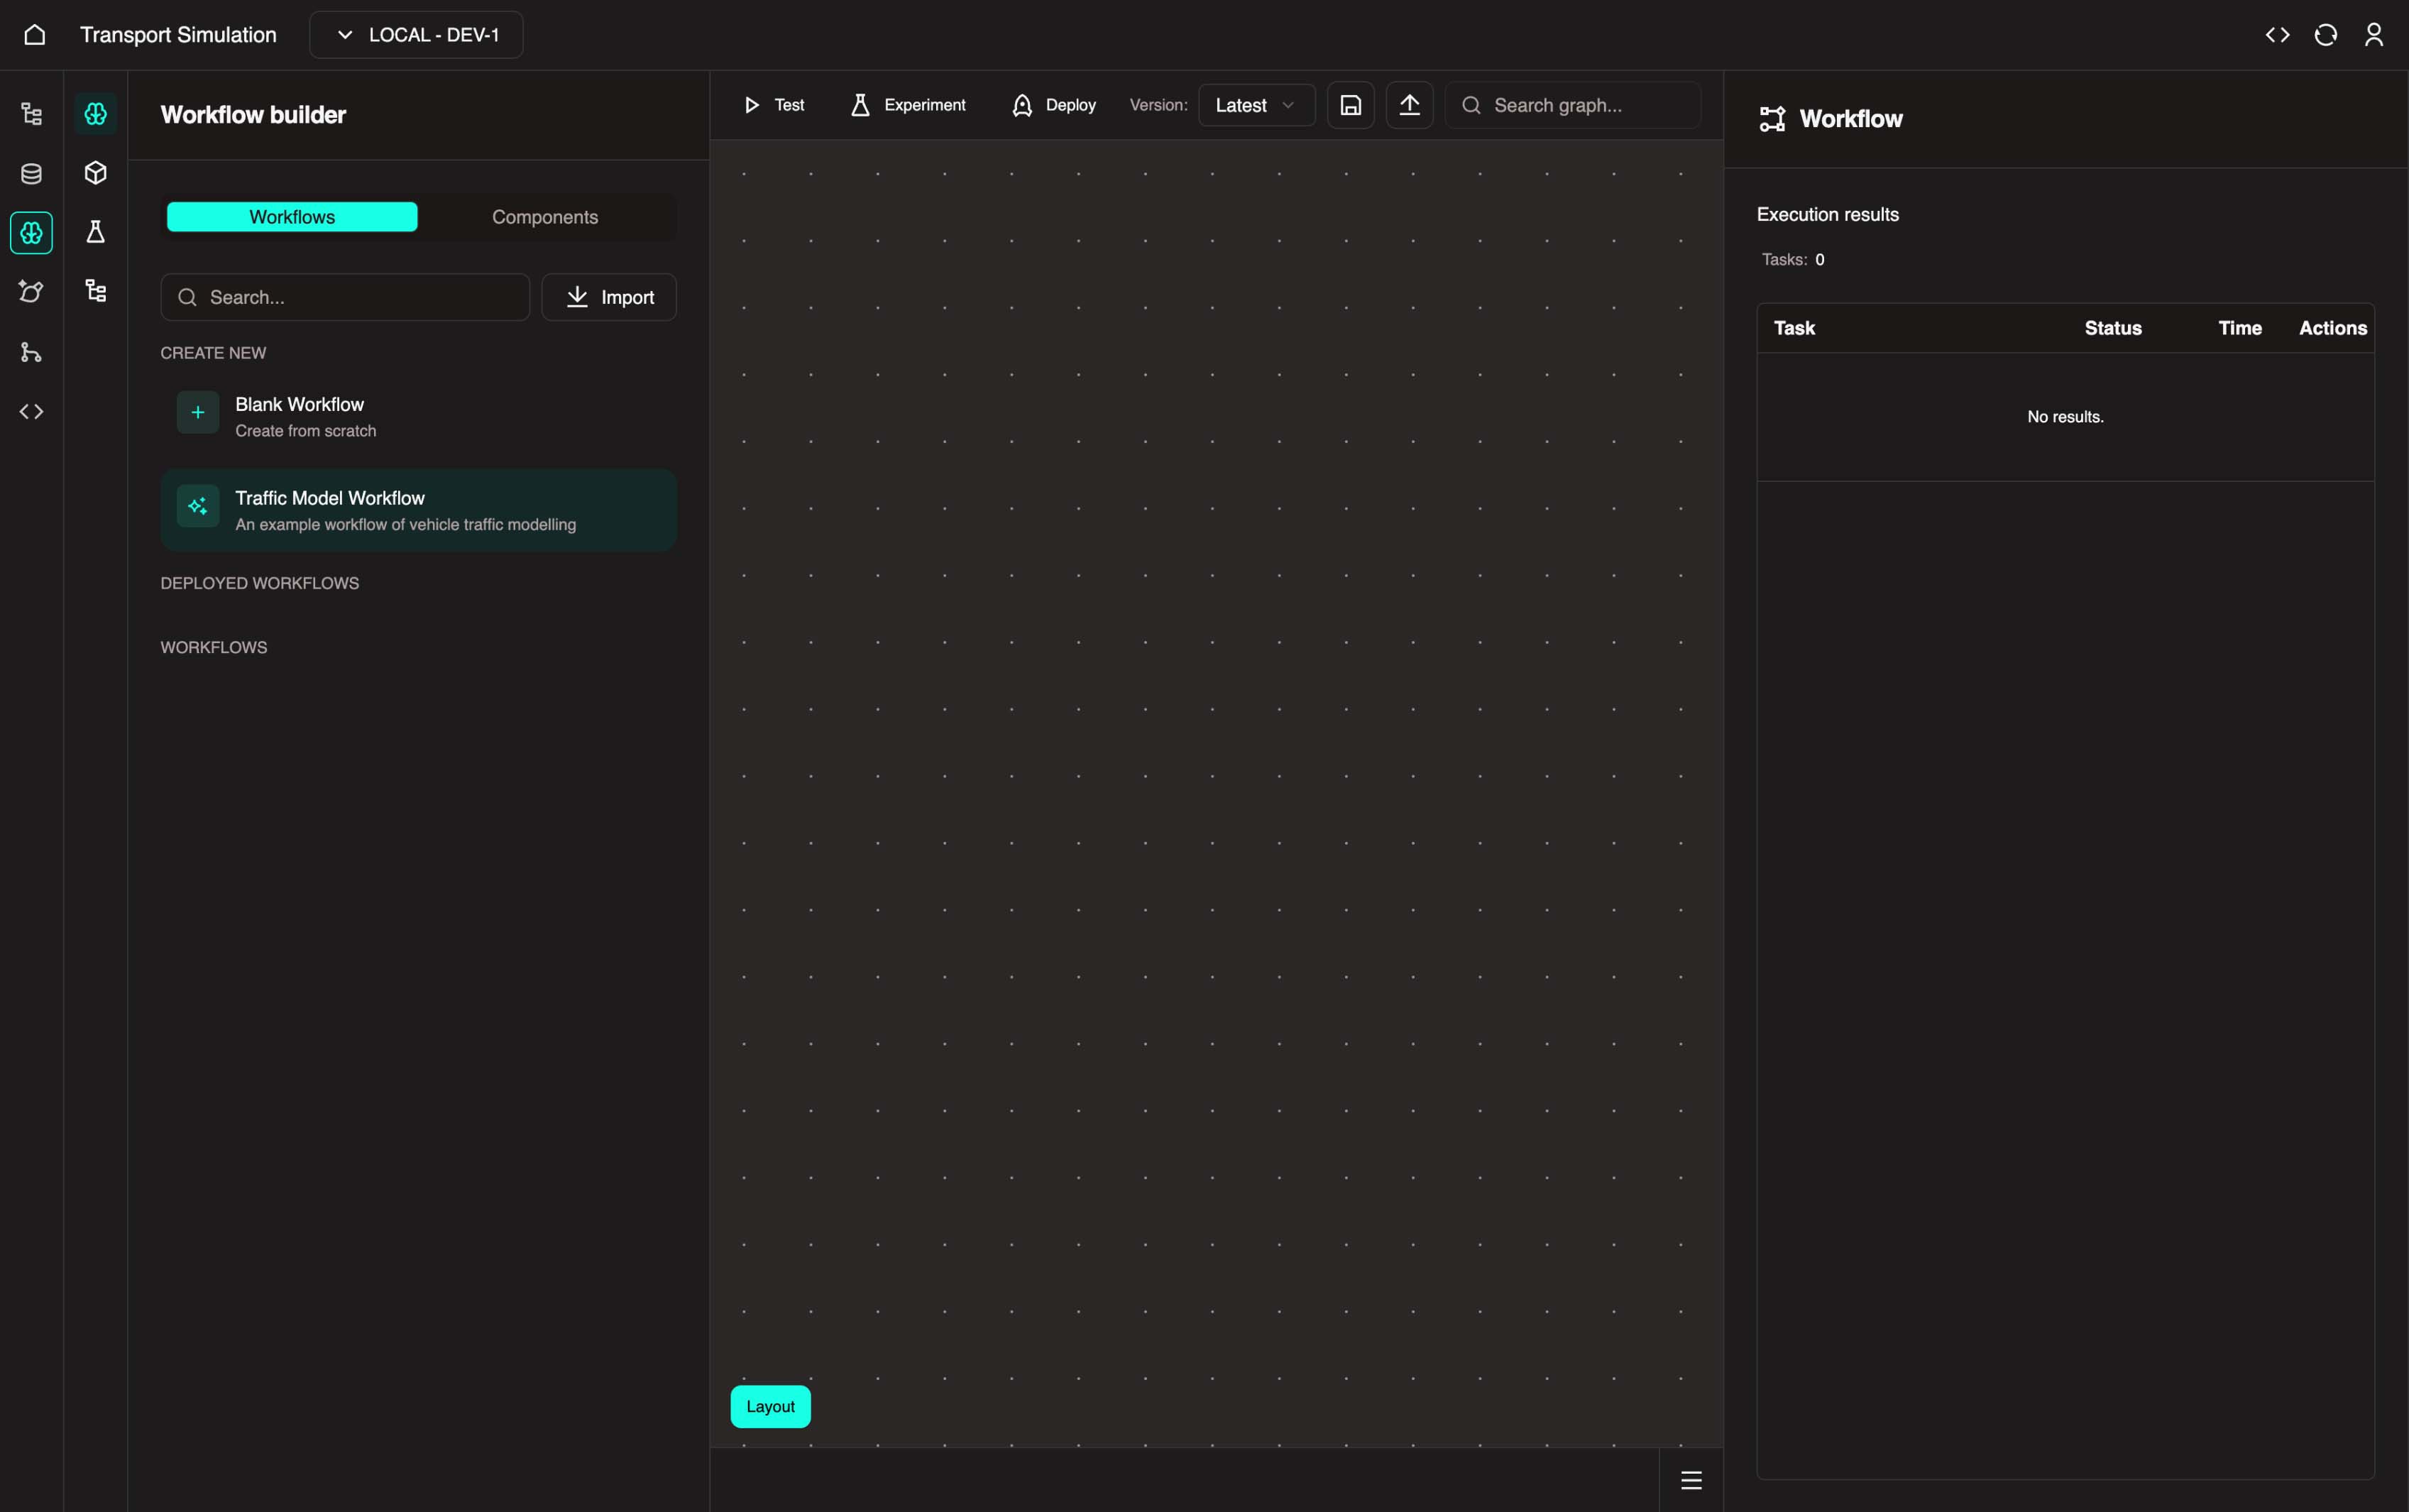
Task: Click the Import button
Action: pyautogui.click(x=609, y=297)
